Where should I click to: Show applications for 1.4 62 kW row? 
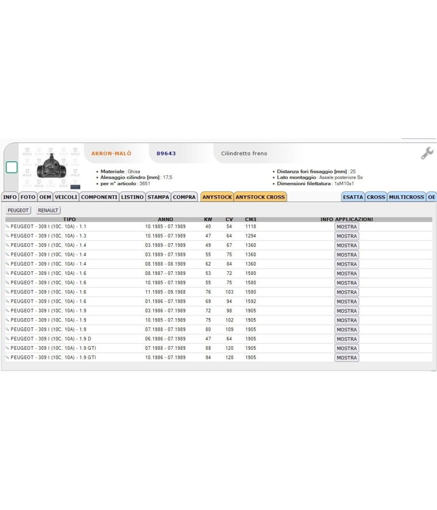[347, 264]
